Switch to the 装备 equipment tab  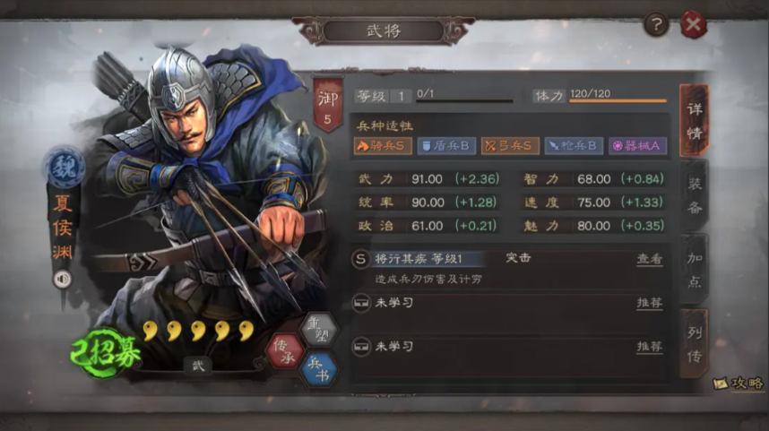pos(695,195)
